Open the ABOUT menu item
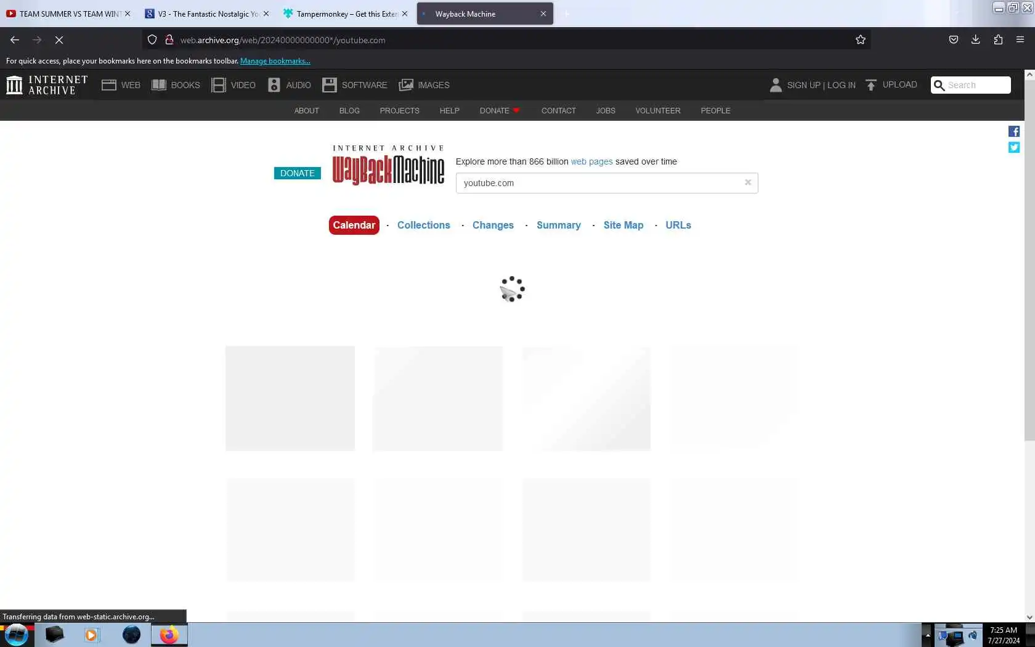This screenshot has height=647, width=1035. (307, 111)
